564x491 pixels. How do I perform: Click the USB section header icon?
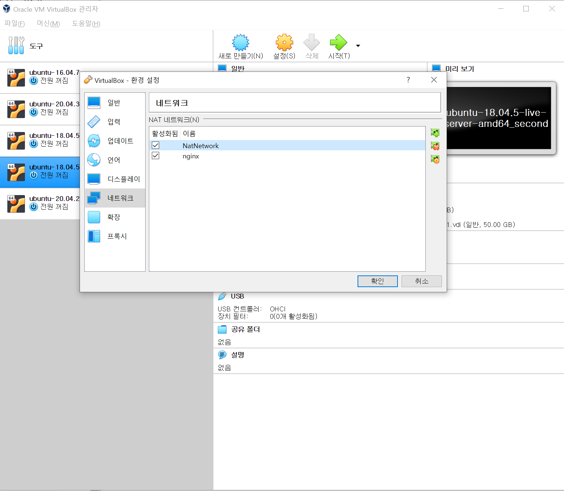pos(222,296)
